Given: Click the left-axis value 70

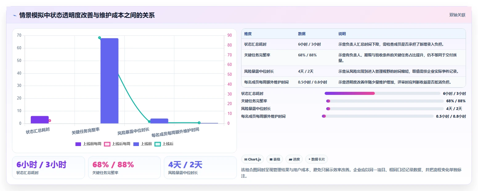Looking at the screenshot, I should [19, 35].
